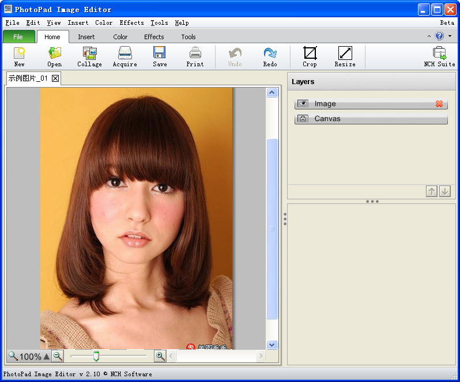This screenshot has width=460, height=382.
Task: Open a file with the Open icon
Action: coord(55,54)
